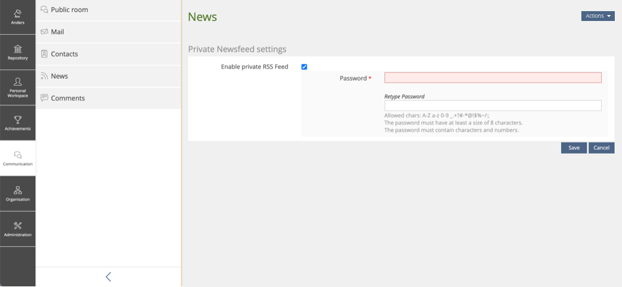Click the Retype Password label
The image size is (622, 287).
coord(404,96)
